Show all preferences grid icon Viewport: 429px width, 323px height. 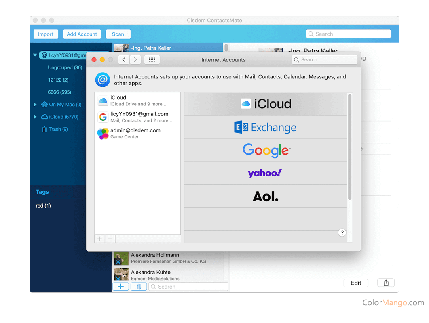[x=152, y=60]
